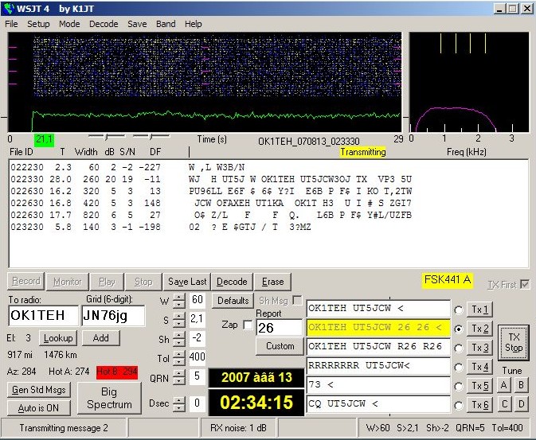536x440 pixels.
Task: Toggle the TX First checkbox
Action: click(x=525, y=284)
